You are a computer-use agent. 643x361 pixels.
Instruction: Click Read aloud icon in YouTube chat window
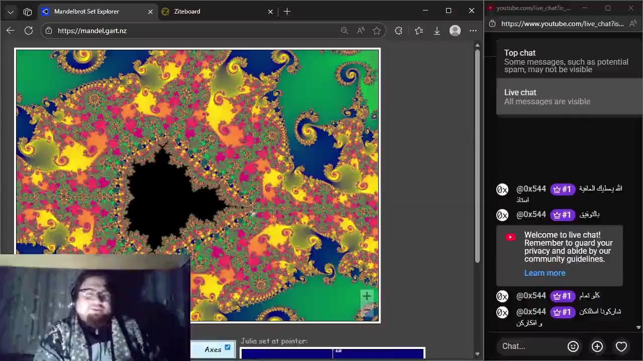pyautogui.click(x=633, y=24)
